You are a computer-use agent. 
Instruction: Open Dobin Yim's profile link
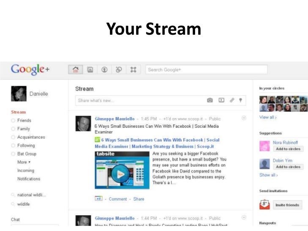tap(283, 160)
